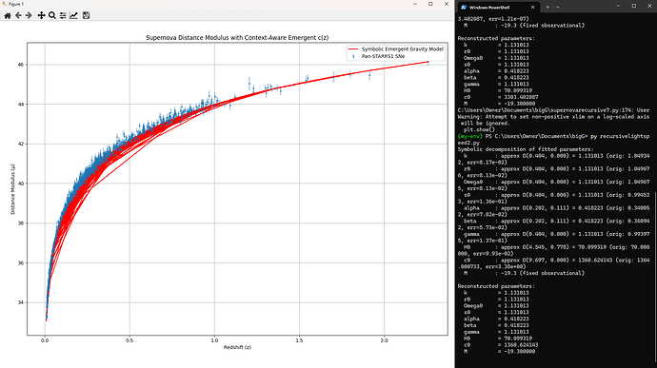Expand the terminal profile dropdown chevron

click(x=557, y=7)
